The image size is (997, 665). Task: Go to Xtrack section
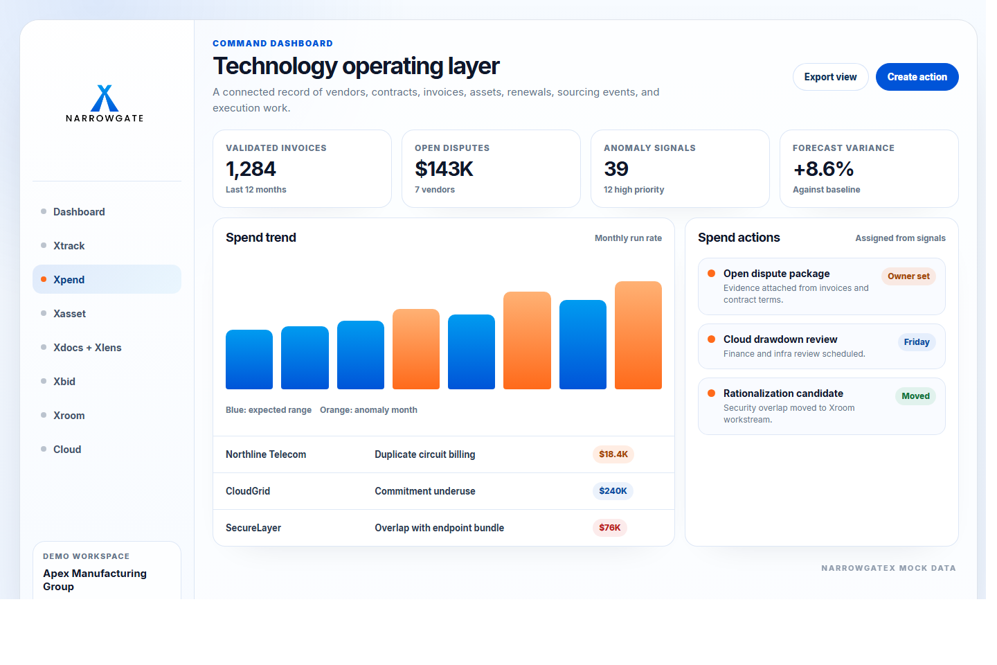click(107, 246)
